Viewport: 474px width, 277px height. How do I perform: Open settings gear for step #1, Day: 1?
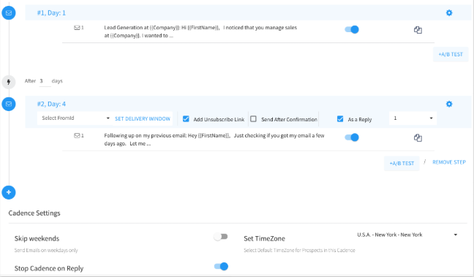click(449, 12)
